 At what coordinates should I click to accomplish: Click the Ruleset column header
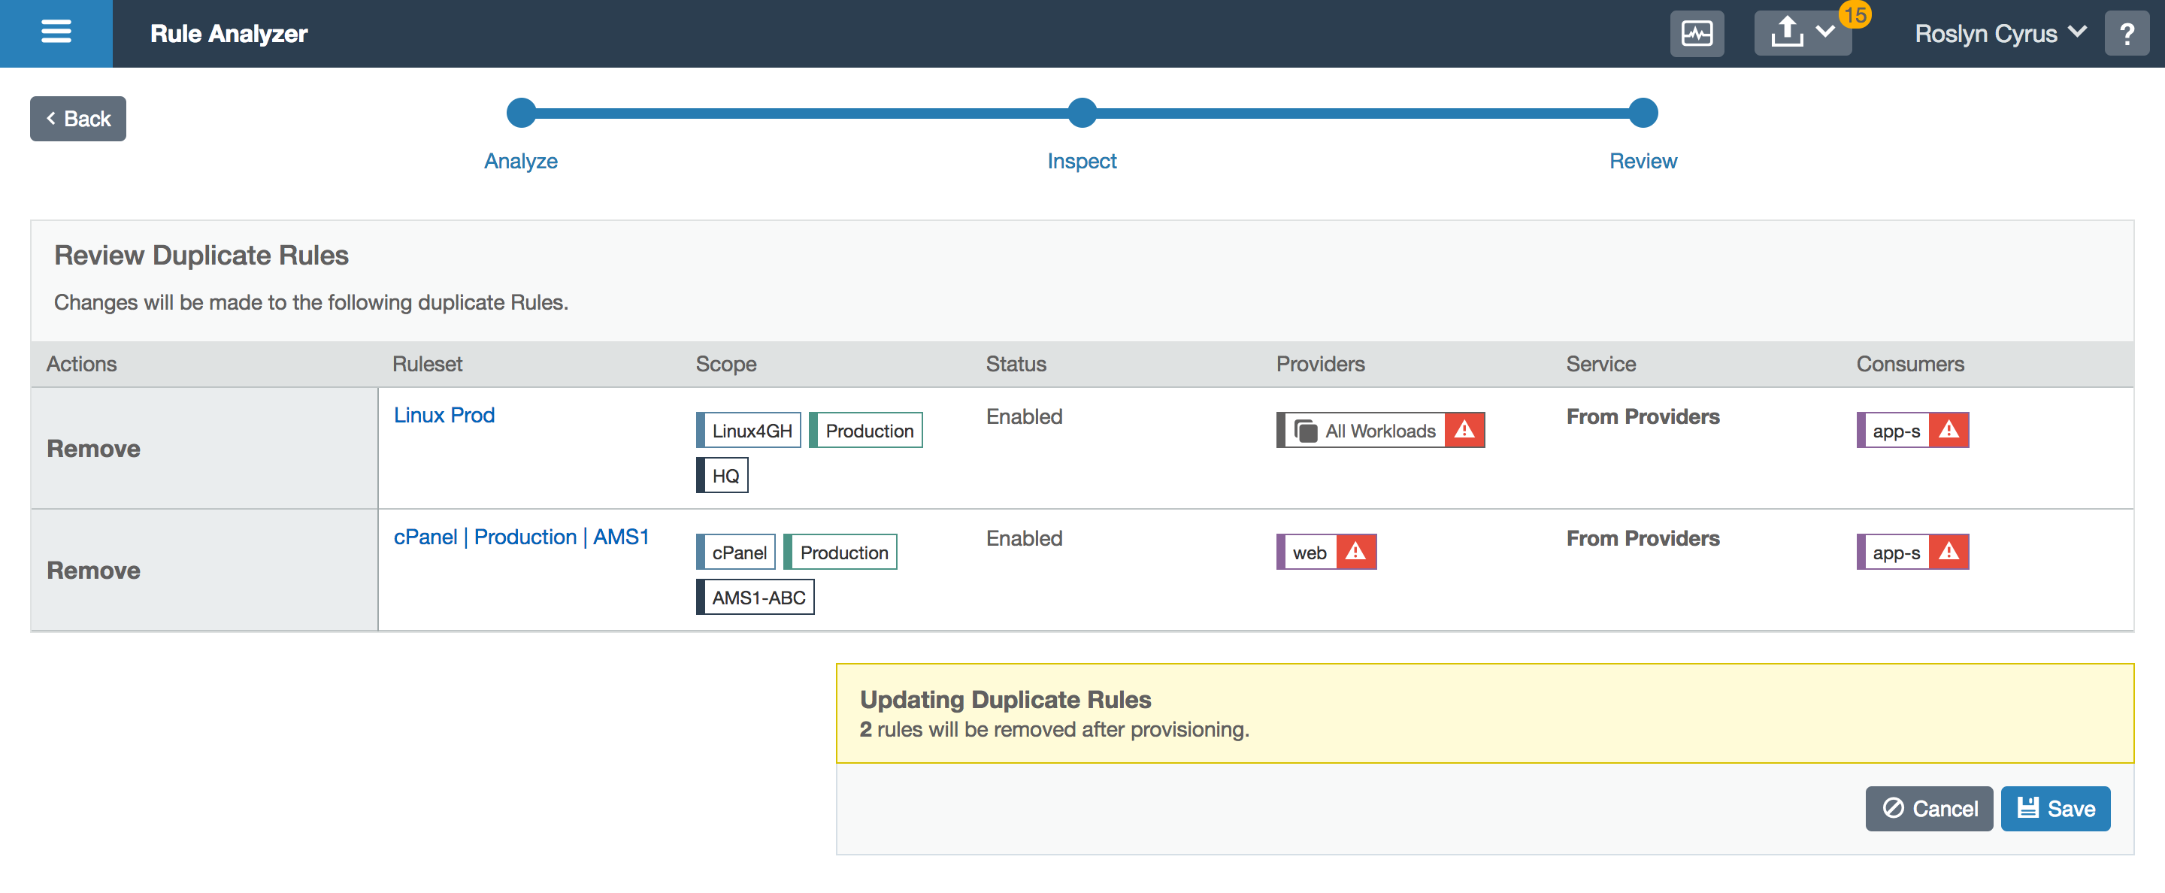[x=427, y=364]
